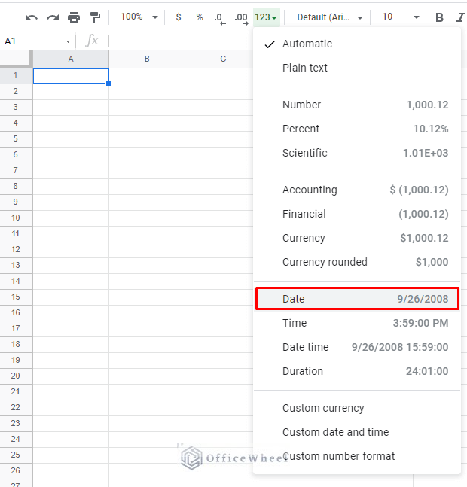Viewport: 467px width, 487px height.
Task: Select row 5 header
Action: point(16,138)
